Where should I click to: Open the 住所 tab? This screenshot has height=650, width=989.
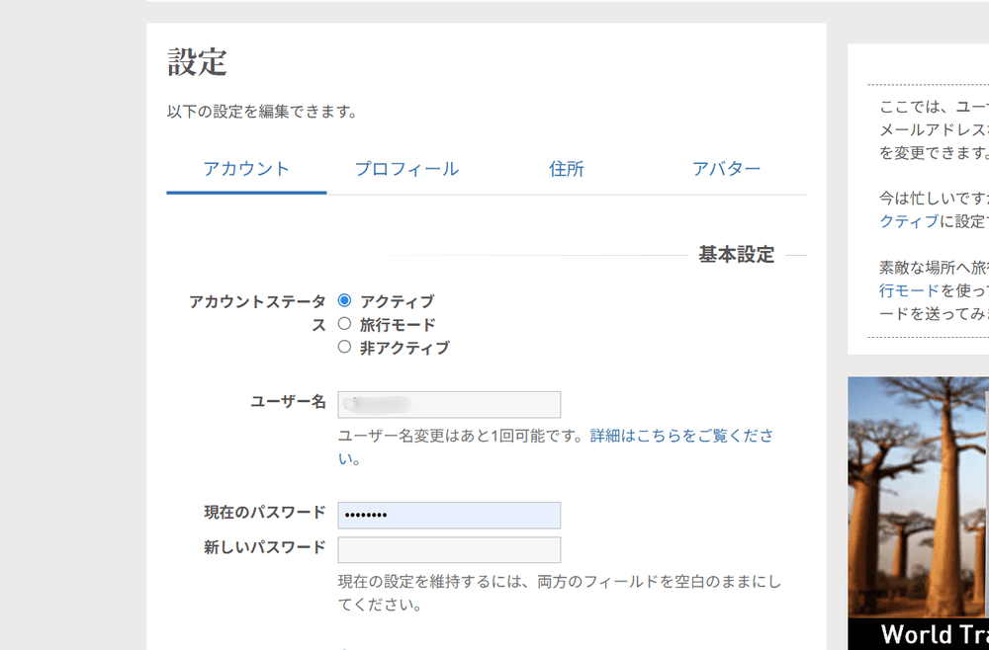567,169
